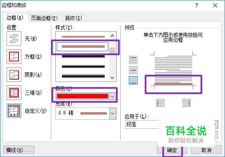This screenshot has width=225, height=157.
Task: Click the 三维(D) label
Action: (33, 93)
